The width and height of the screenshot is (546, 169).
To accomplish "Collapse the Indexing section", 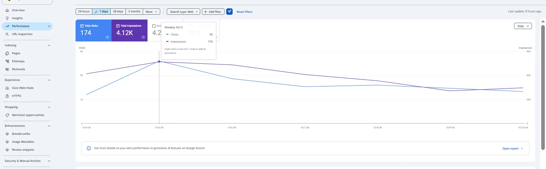I will [49, 45].
